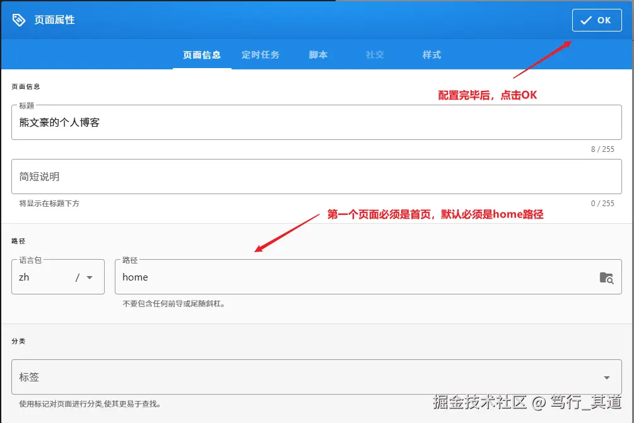Viewport: 634px width, 423px height.
Task: Click the path field containing home
Action: point(315,277)
